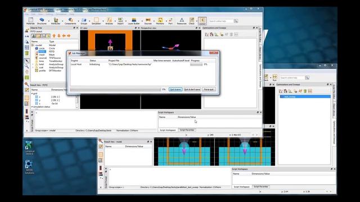Select Script Workspace tab in front window
This screenshot has width=360, height=202.
click(168, 130)
